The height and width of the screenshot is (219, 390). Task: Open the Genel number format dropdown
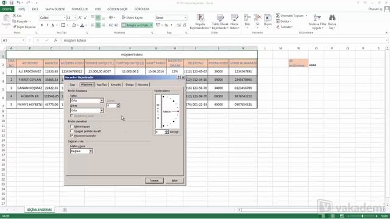click(185, 18)
